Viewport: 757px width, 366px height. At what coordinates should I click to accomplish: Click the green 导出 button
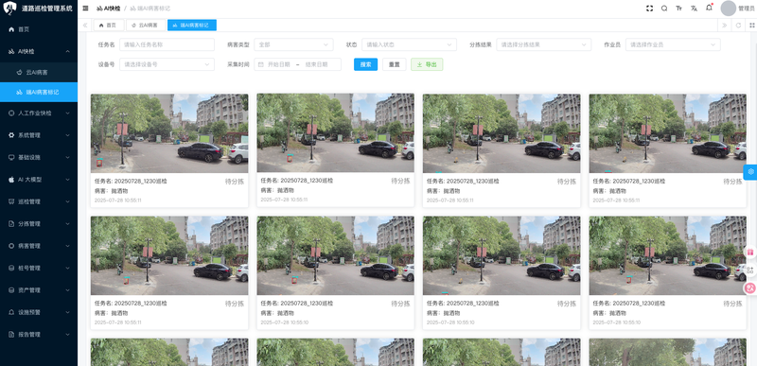427,64
